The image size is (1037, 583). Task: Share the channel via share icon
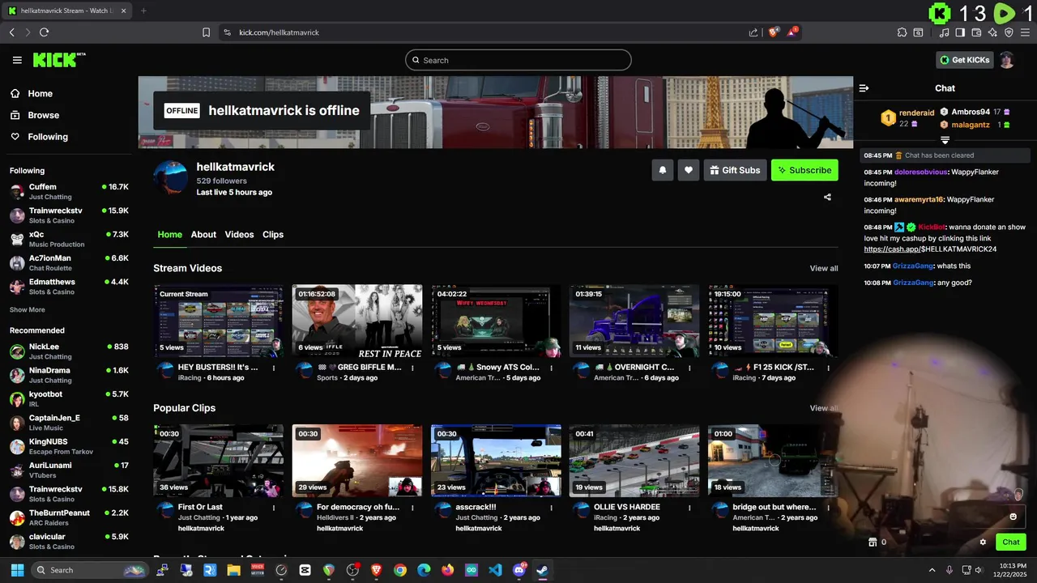(x=827, y=197)
